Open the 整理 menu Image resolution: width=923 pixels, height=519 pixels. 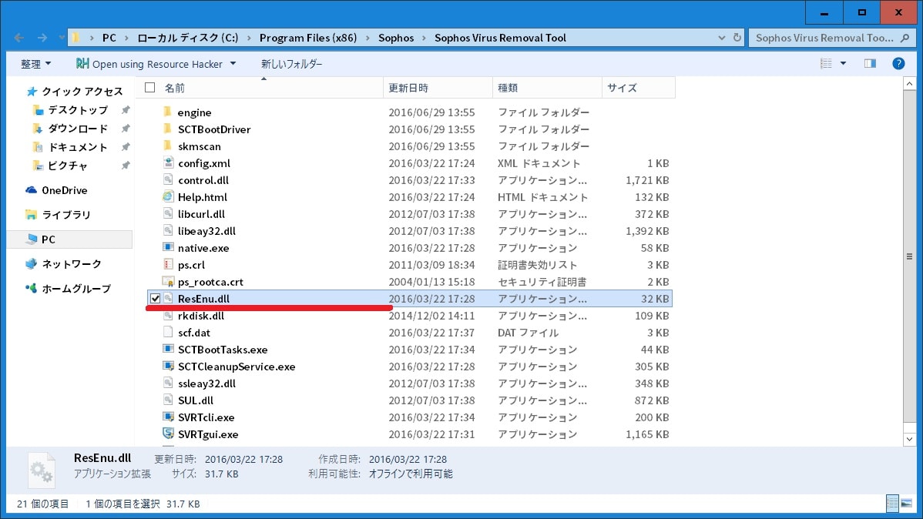point(35,64)
